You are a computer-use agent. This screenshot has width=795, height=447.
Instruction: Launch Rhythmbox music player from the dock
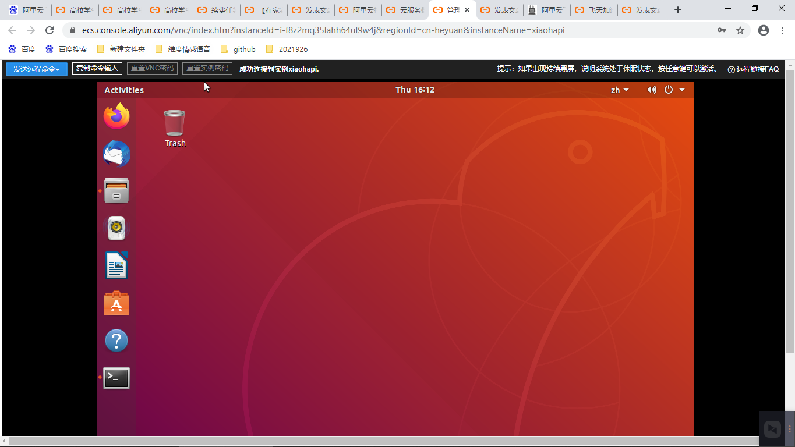[116, 228]
